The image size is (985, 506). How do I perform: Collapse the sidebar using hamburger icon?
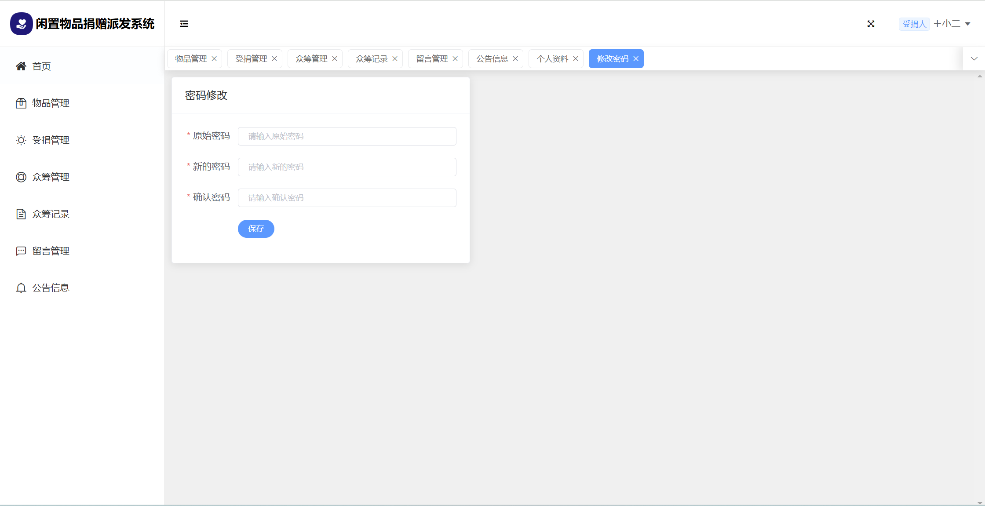184,24
